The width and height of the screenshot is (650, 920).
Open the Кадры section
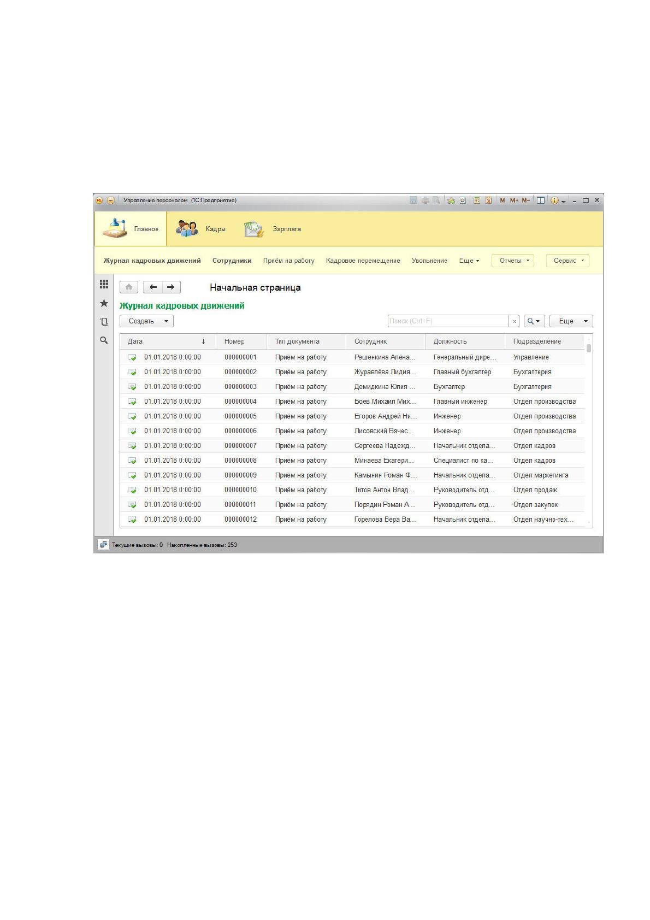coord(200,229)
